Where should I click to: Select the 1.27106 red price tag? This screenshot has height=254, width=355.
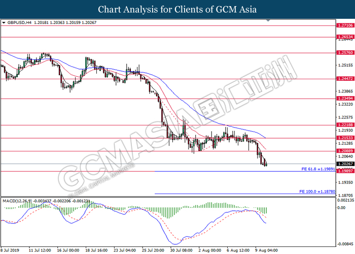(x=345, y=25)
